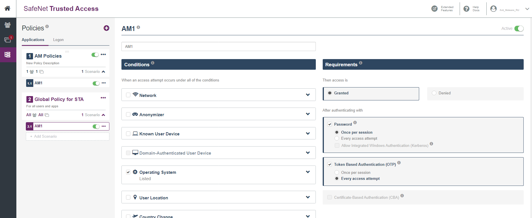Check the User Location checkbox
The width and height of the screenshot is (532, 218).
tap(128, 197)
